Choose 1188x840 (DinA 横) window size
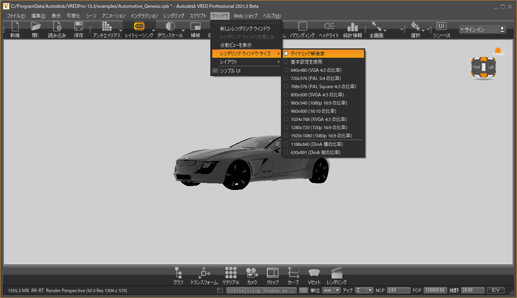 point(323,144)
